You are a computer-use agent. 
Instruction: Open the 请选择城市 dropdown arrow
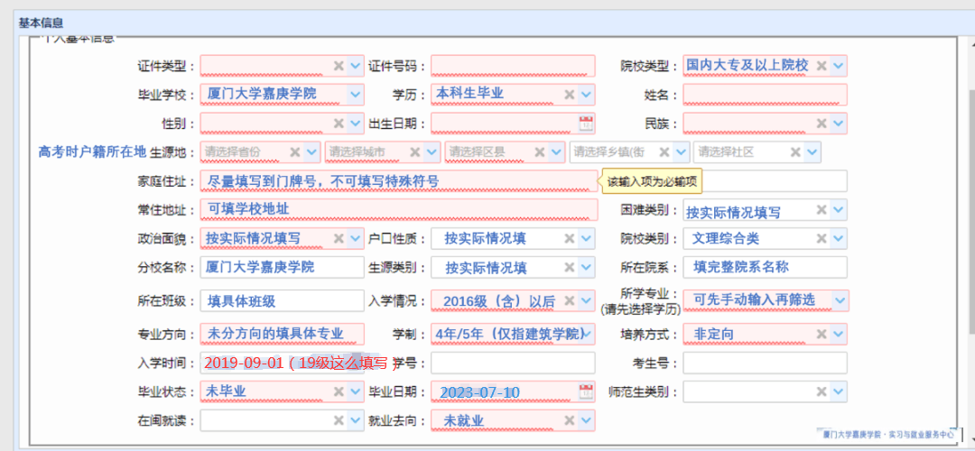pos(432,152)
